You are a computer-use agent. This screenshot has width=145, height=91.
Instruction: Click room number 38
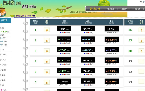130,51
